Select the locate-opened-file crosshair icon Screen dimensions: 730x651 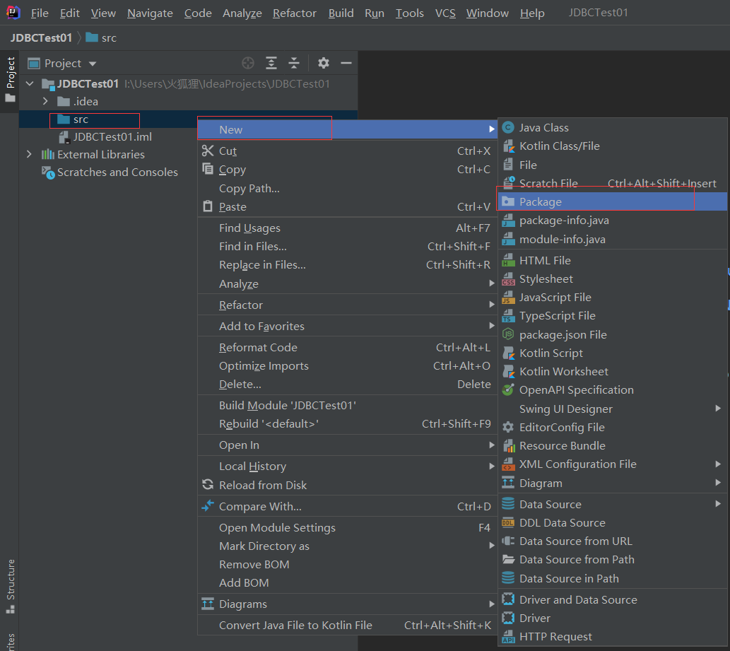(248, 63)
